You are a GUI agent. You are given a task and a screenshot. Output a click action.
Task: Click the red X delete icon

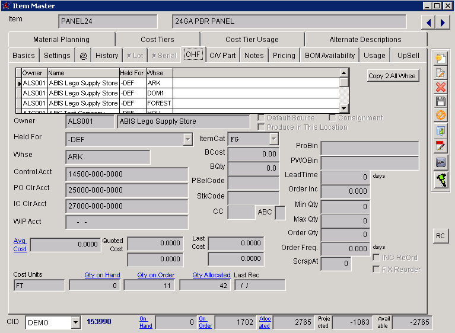pyautogui.click(x=440, y=87)
